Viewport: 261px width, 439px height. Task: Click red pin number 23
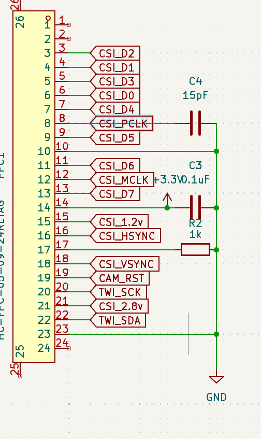pyautogui.click(x=62, y=329)
